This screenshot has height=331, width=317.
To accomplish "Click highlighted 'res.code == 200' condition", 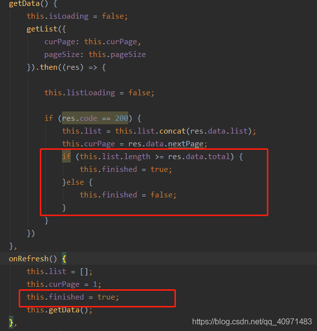I will pyautogui.click(x=95, y=118).
